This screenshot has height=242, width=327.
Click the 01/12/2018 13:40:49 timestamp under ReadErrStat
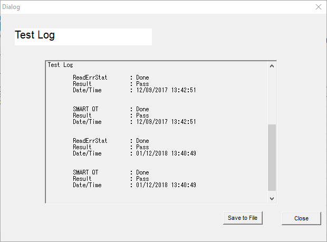tap(166, 153)
